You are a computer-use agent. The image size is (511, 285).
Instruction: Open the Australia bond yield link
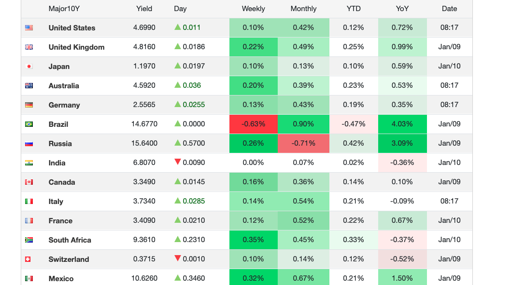point(64,86)
